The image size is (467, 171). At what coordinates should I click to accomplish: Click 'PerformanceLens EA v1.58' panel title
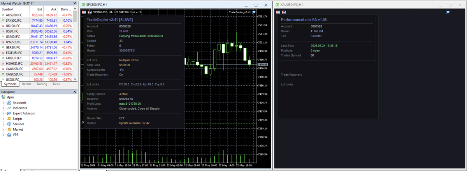304,19
